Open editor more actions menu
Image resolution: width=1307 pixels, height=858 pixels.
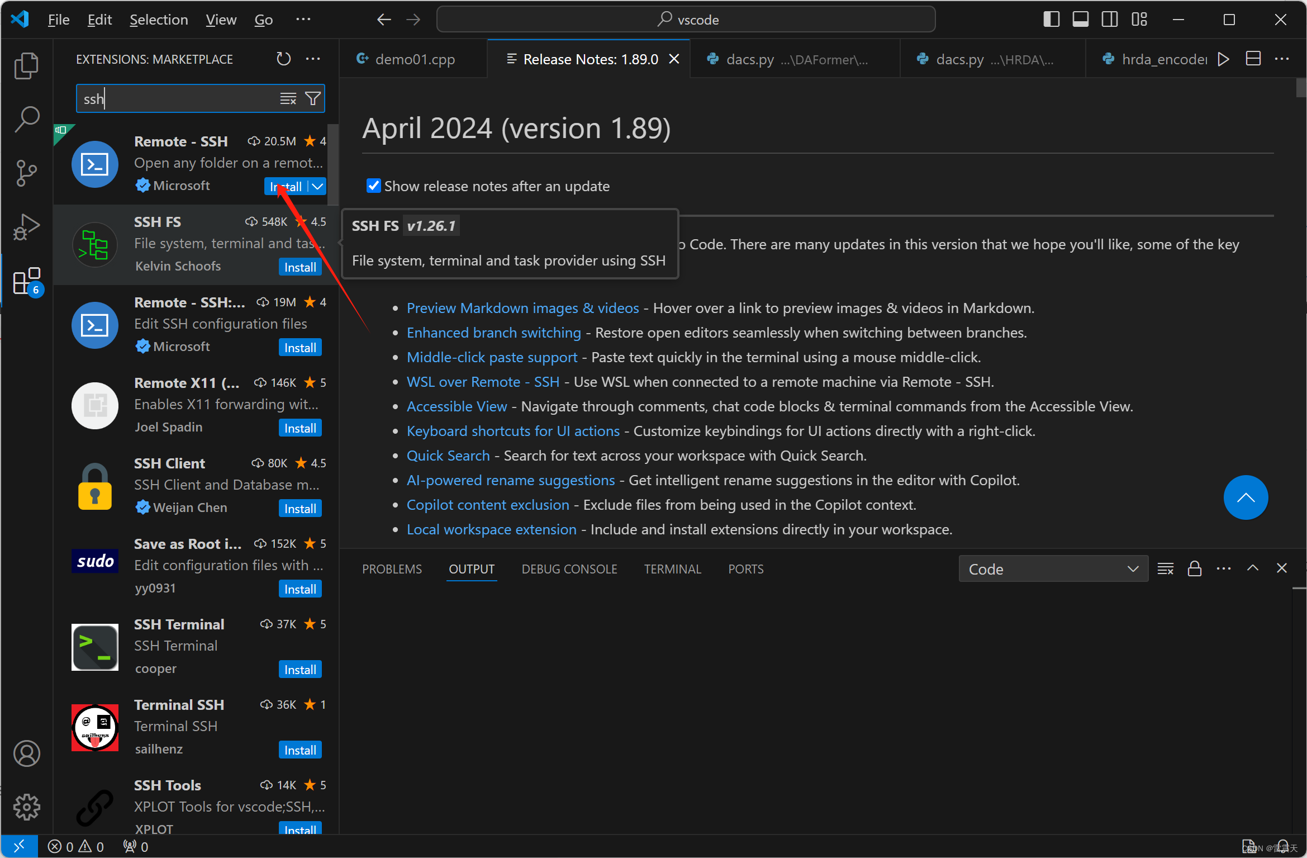coord(1282,59)
